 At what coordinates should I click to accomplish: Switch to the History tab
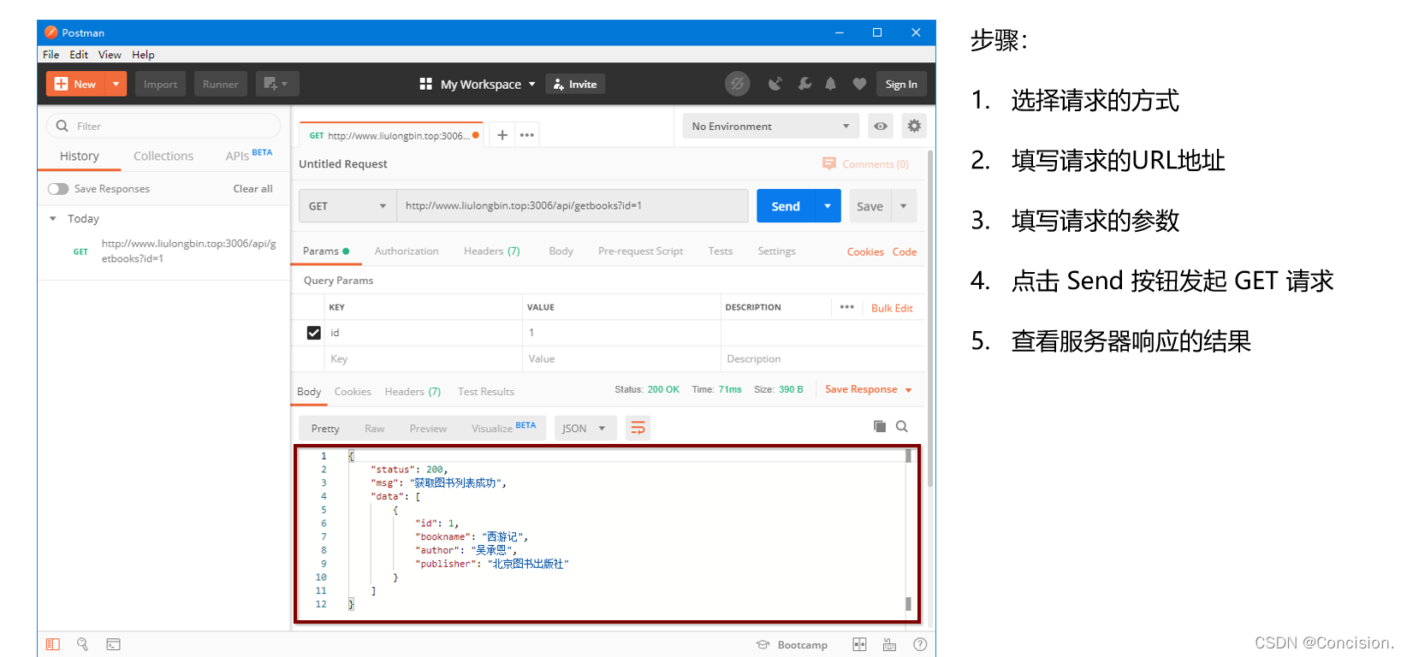[x=80, y=156]
